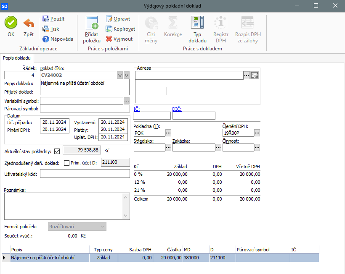Click the green OK checkmark icon
This screenshot has width=345, height=274.
[x=11, y=23]
